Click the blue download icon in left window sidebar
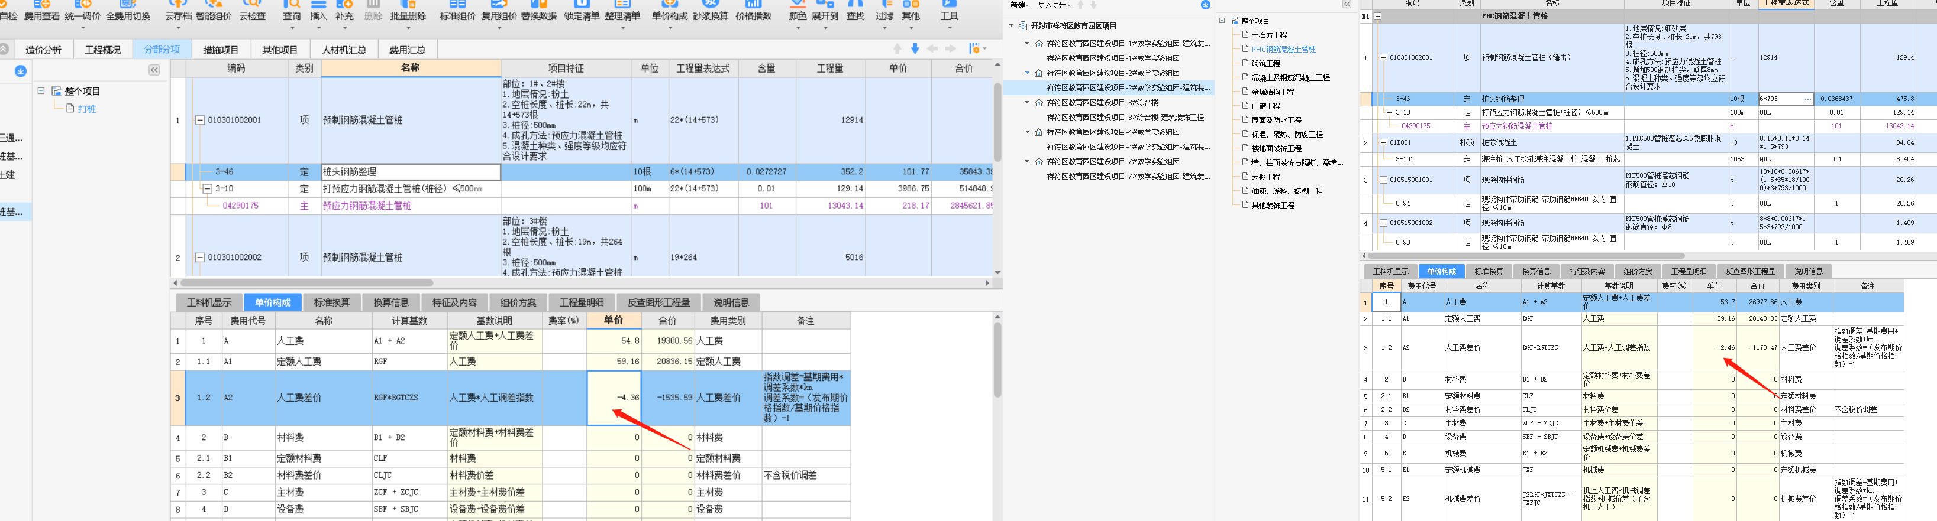This screenshot has height=521, width=1937. point(20,70)
